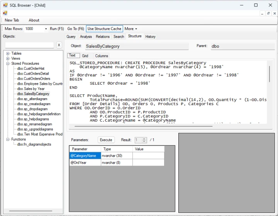Image resolution: width=278 pixels, height=216 pixels.
Task: Switch to the Query tab
Action: point(71,37)
